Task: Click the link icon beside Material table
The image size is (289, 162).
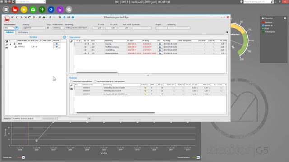Action: coord(71,85)
